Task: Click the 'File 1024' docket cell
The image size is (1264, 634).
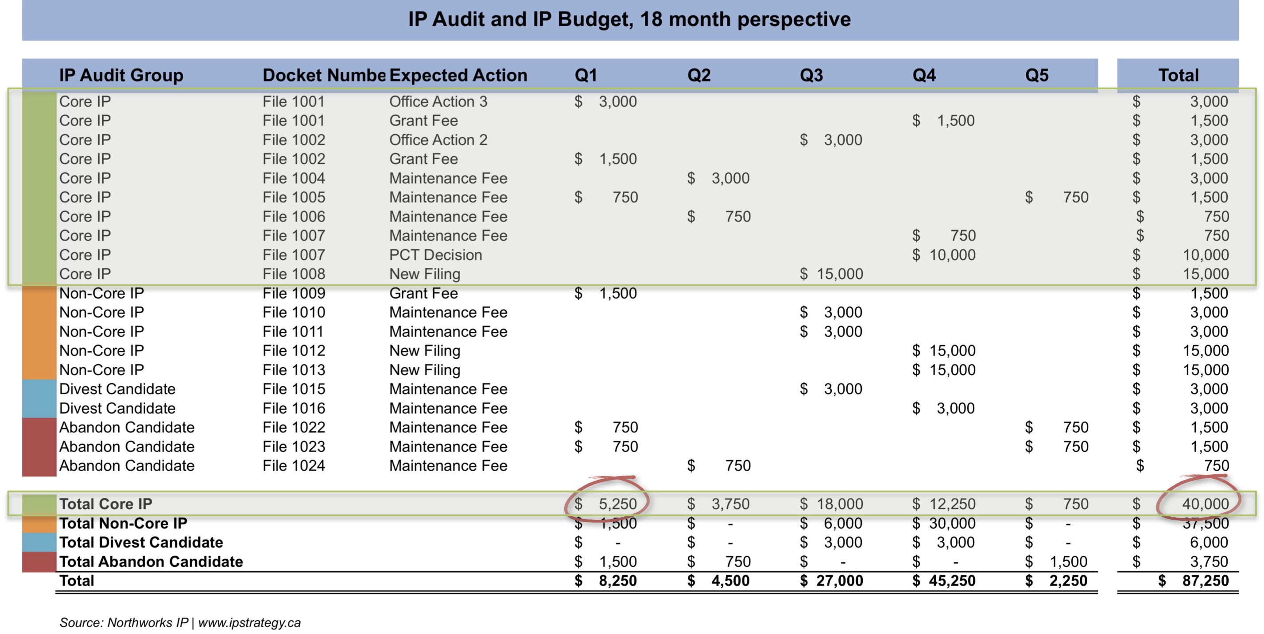Action: pos(294,465)
